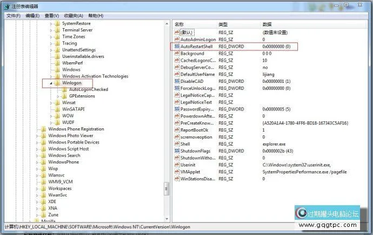Click the ForceUnlockLogon DWORD value icon

tap(177, 88)
